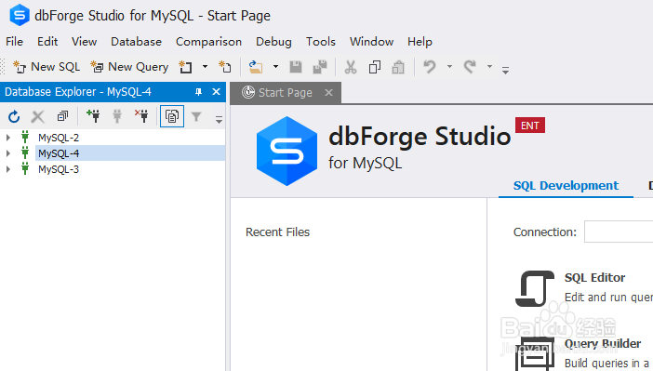Select the MySQL-2 connection
The height and width of the screenshot is (371, 653).
[59, 138]
